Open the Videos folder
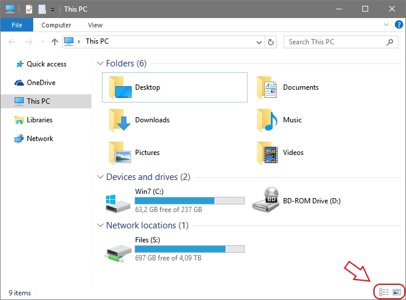Image resolution: width=406 pixels, height=300 pixels. pyautogui.click(x=280, y=153)
